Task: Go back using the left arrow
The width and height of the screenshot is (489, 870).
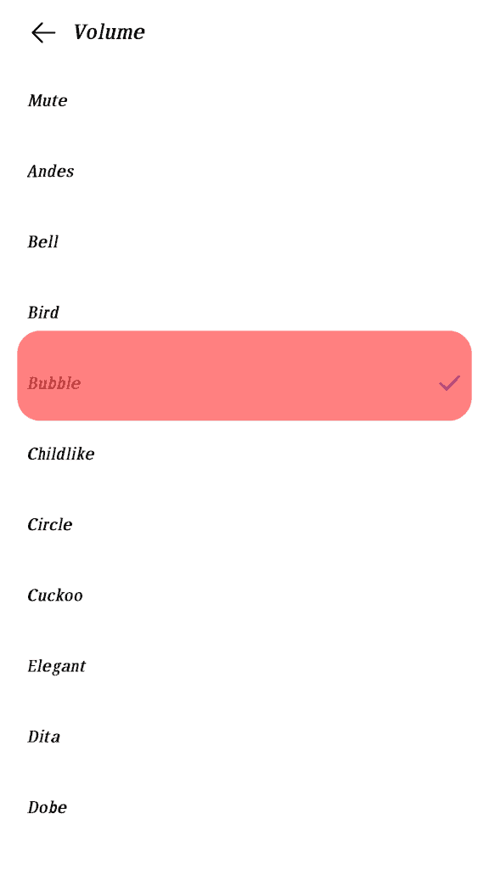Action: 42,32
